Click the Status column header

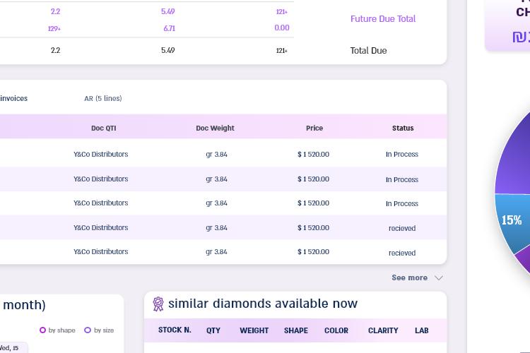pyautogui.click(x=403, y=128)
